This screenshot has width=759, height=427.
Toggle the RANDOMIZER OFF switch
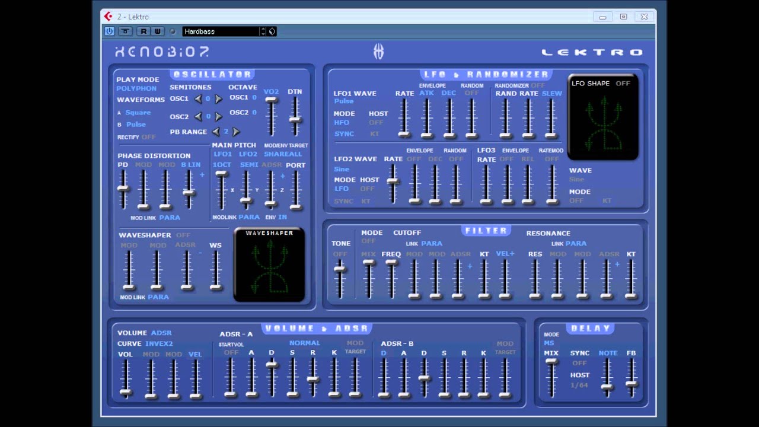538,85
